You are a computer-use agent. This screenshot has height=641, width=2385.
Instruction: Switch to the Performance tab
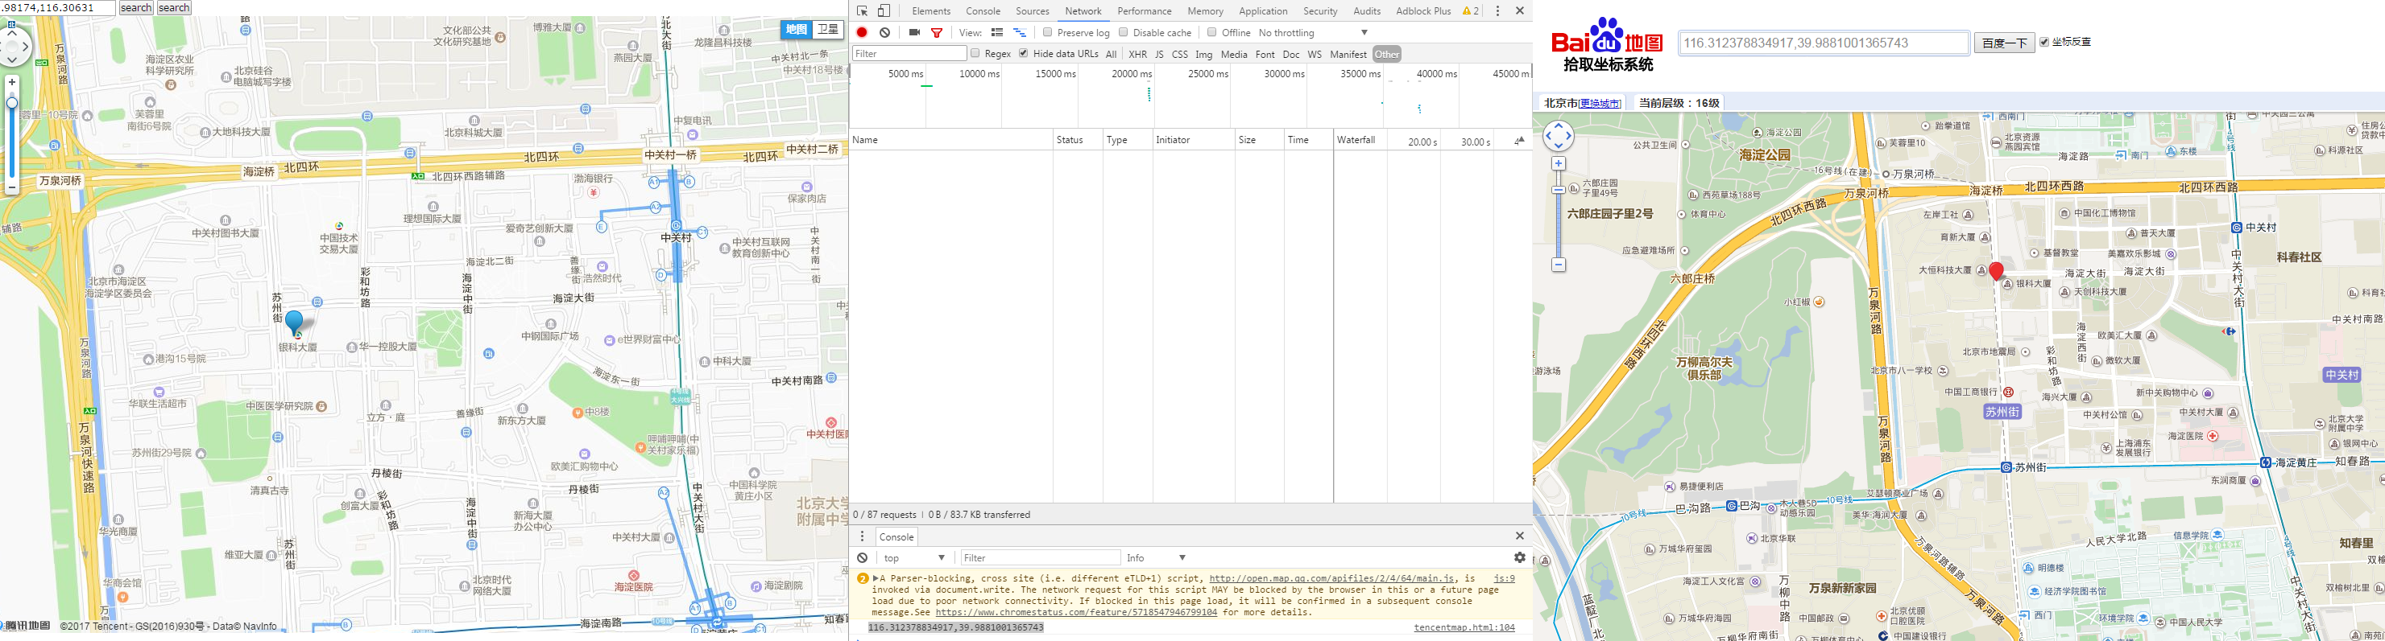[x=1145, y=11]
